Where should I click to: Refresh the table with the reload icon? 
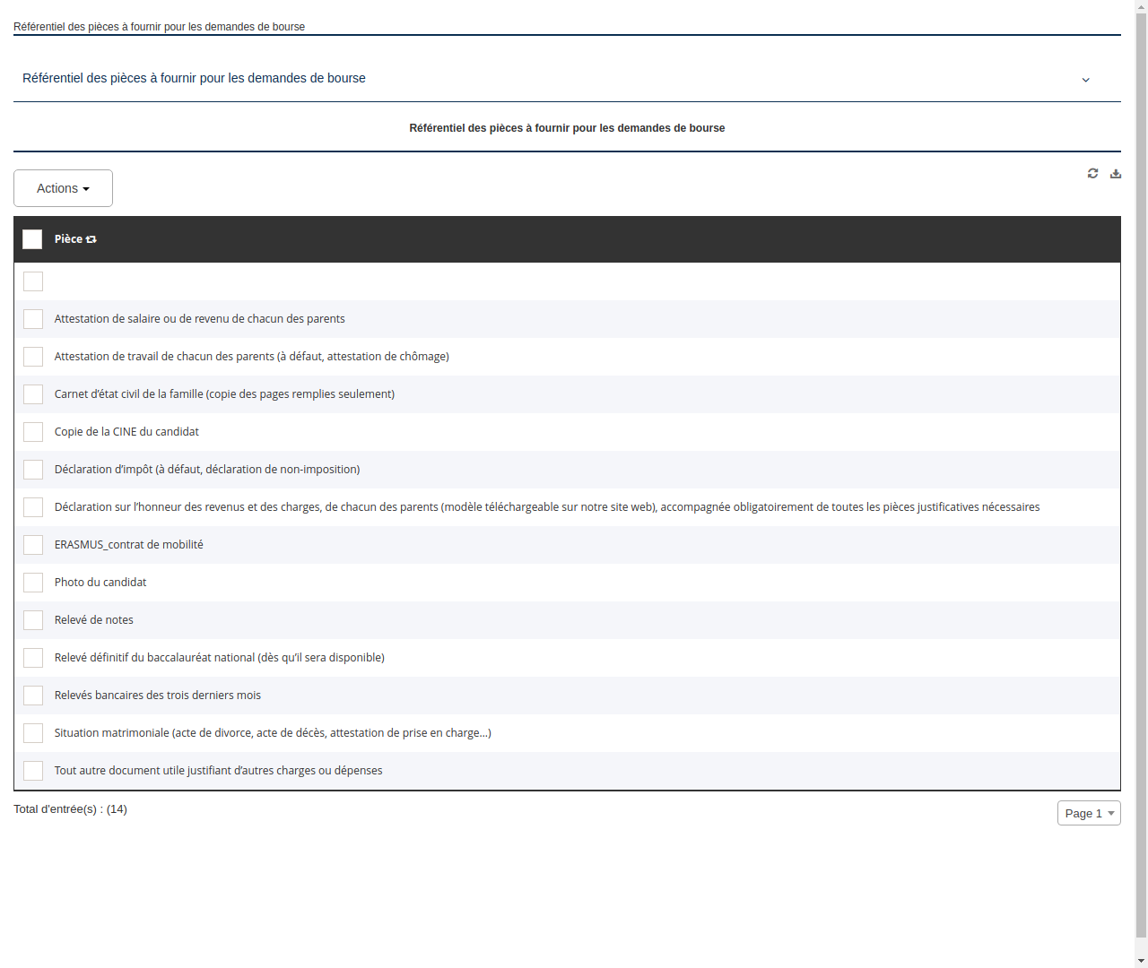pyautogui.click(x=1092, y=173)
